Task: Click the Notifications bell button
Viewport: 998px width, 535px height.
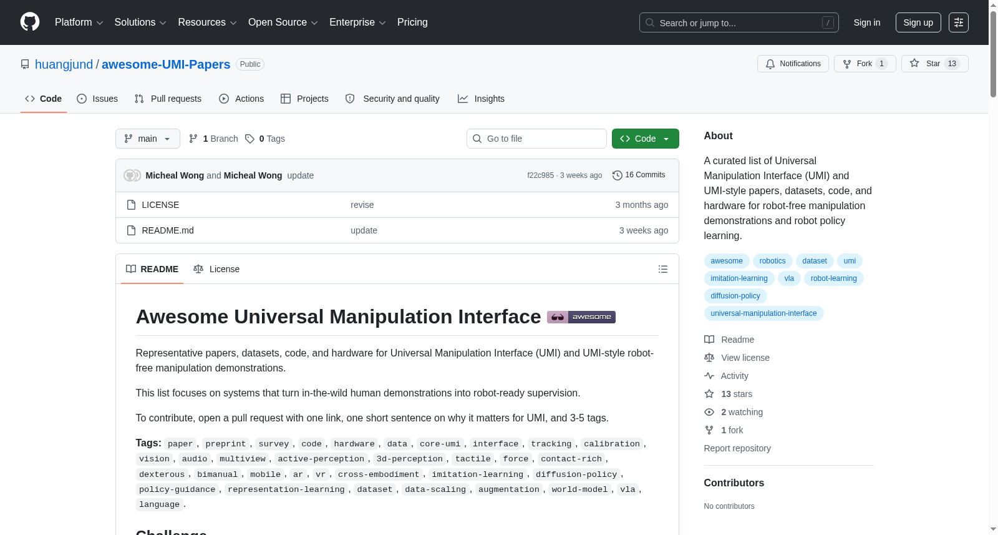Action: pos(793,64)
